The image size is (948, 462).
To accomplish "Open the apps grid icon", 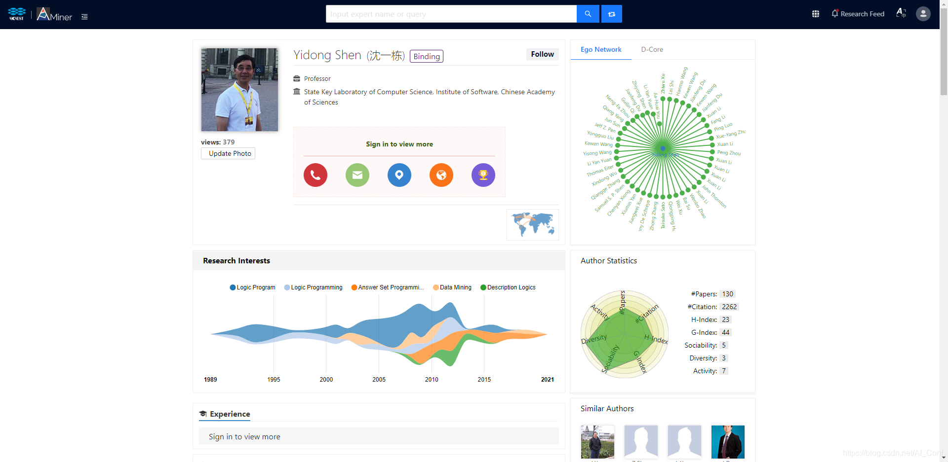I will 816,14.
